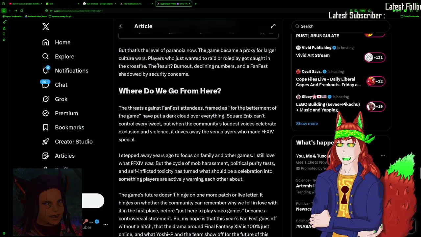The width and height of the screenshot is (421, 237).
Task: Toggle the browser sidebar panel button
Action: coord(4,11)
